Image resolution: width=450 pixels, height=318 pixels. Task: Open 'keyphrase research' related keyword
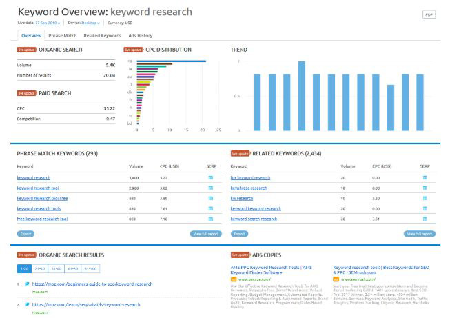(249, 188)
